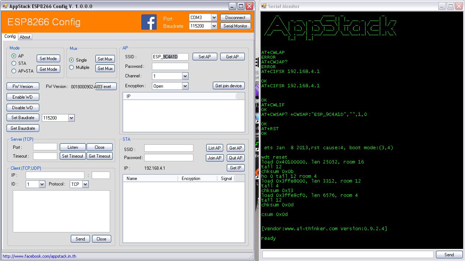Image resolution: width=465 pixels, height=261 pixels.
Task: Select the AP+STA mode radio button
Action: click(x=14, y=71)
